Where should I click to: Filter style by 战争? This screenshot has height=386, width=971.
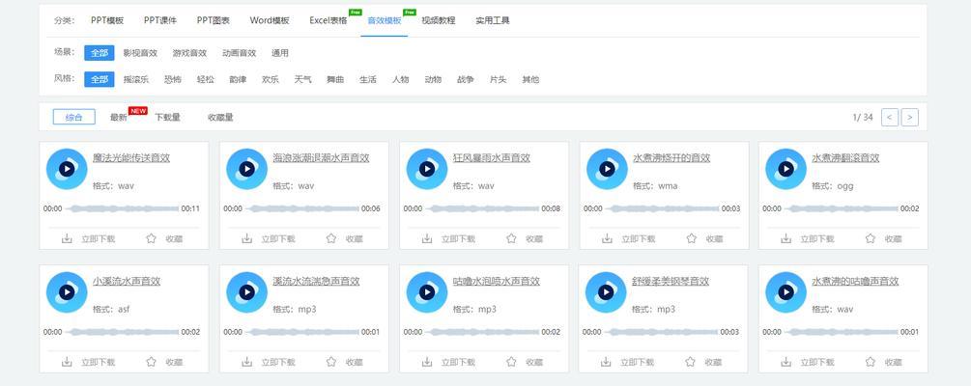tap(466, 79)
